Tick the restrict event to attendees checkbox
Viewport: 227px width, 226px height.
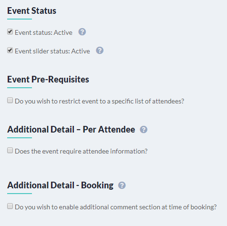[10, 100]
